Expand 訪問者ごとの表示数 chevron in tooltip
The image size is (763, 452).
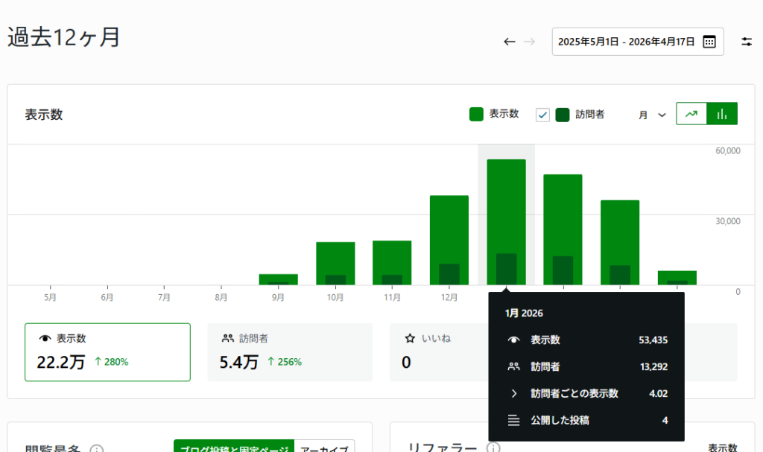pyautogui.click(x=513, y=394)
